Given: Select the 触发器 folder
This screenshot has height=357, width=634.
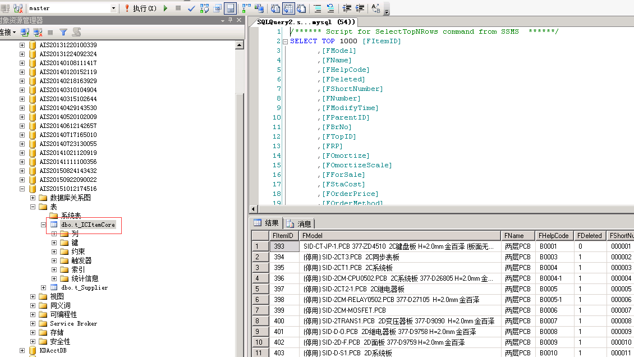Looking at the screenshot, I should [x=81, y=261].
